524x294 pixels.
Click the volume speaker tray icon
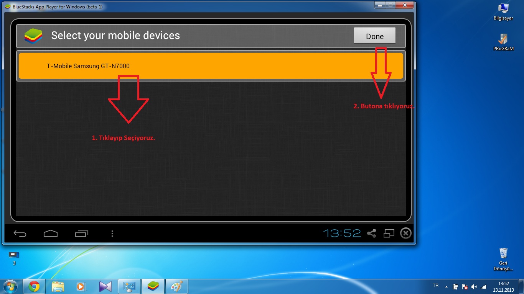pyautogui.click(x=474, y=286)
